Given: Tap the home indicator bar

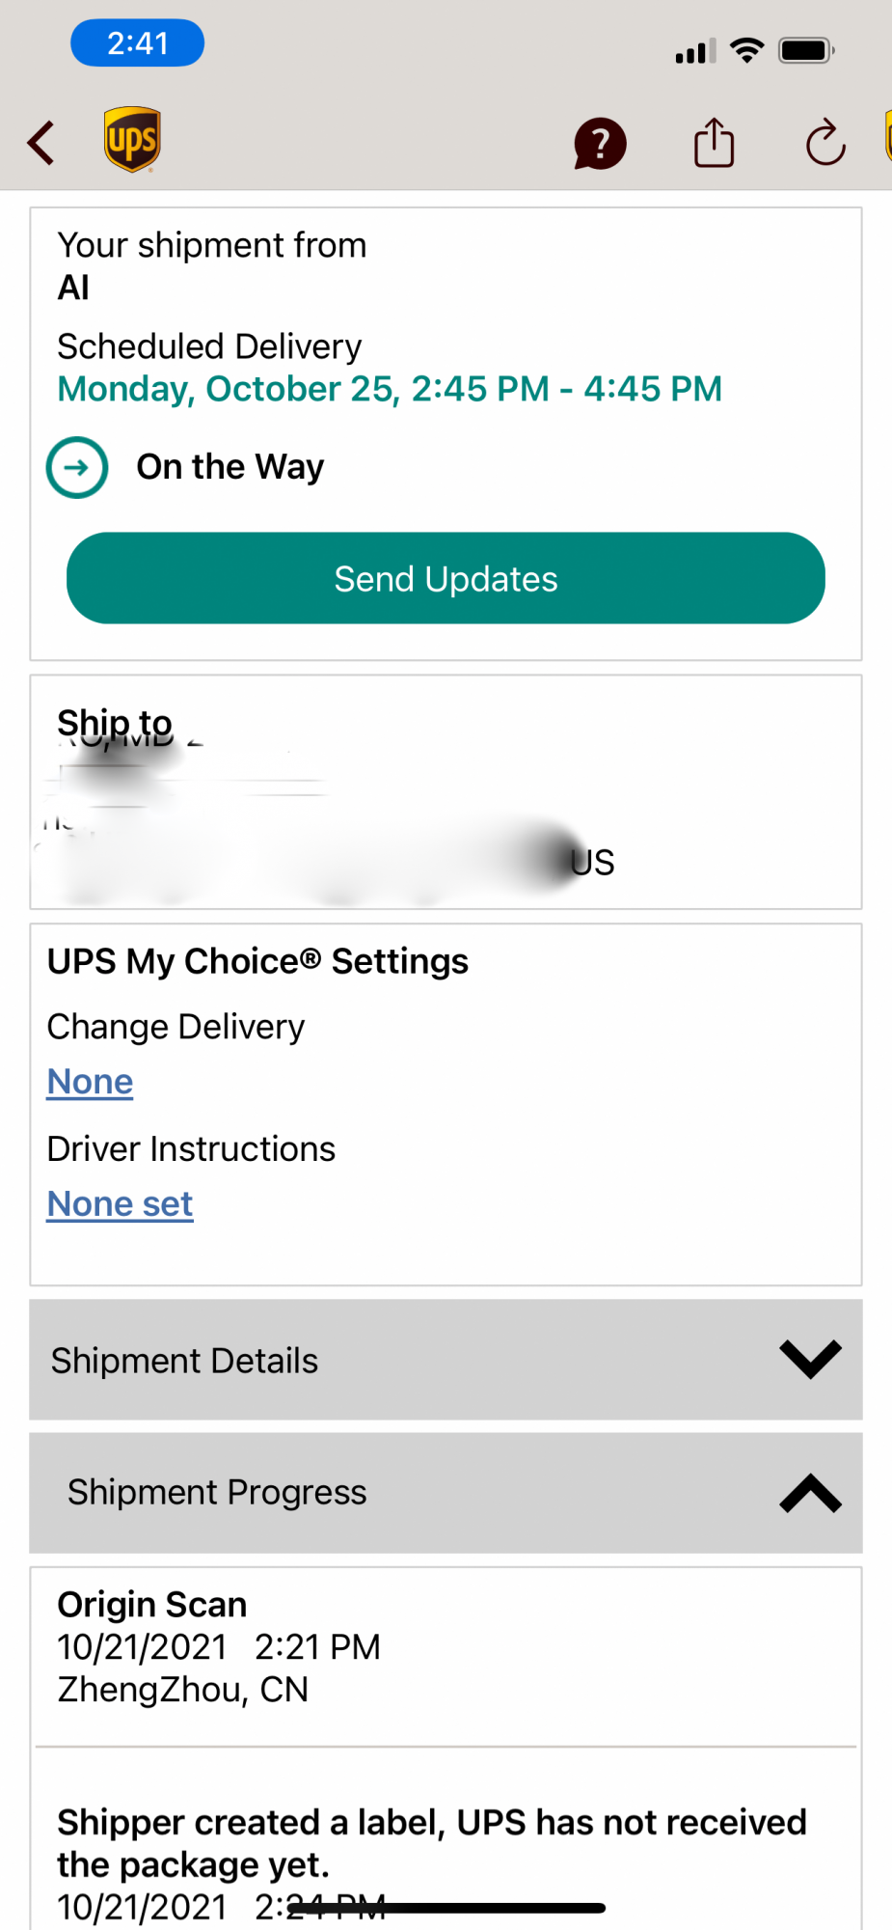Looking at the screenshot, I should (446, 1908).
